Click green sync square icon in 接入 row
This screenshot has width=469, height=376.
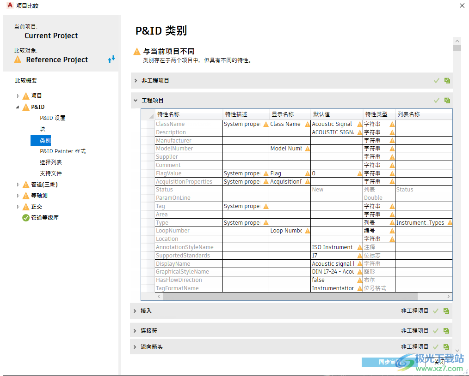click(446, 311)
